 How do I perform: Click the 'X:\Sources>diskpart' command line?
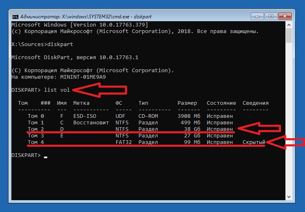point(42,44)
